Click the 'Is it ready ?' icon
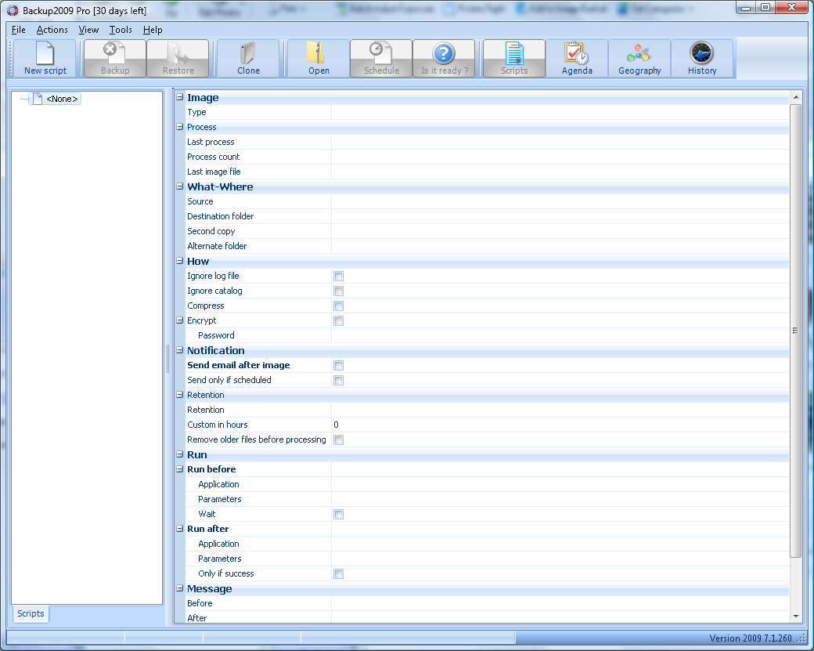Image resolution: width=814 pixels, height=651 pixels. pos(444,59)
